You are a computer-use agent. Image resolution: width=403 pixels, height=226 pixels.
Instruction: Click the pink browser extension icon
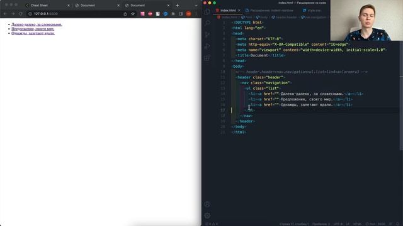pos(142,14)
